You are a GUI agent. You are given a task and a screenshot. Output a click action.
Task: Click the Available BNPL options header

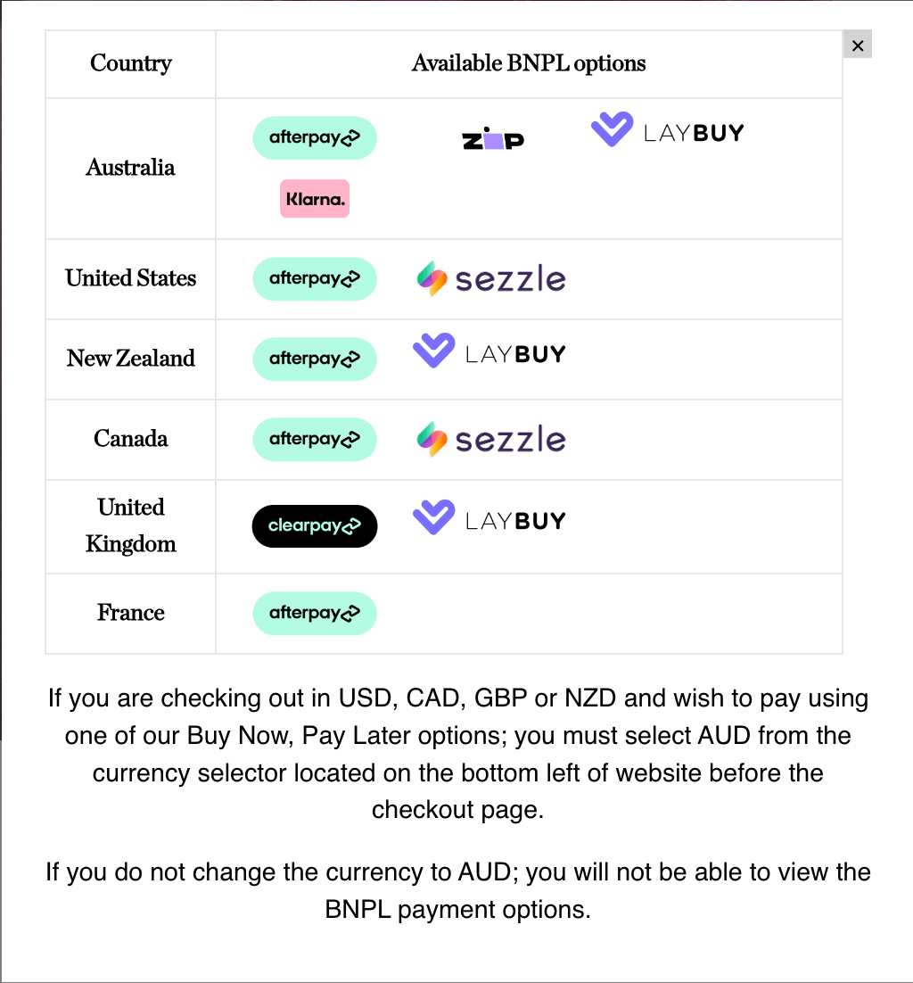point(529,64)
